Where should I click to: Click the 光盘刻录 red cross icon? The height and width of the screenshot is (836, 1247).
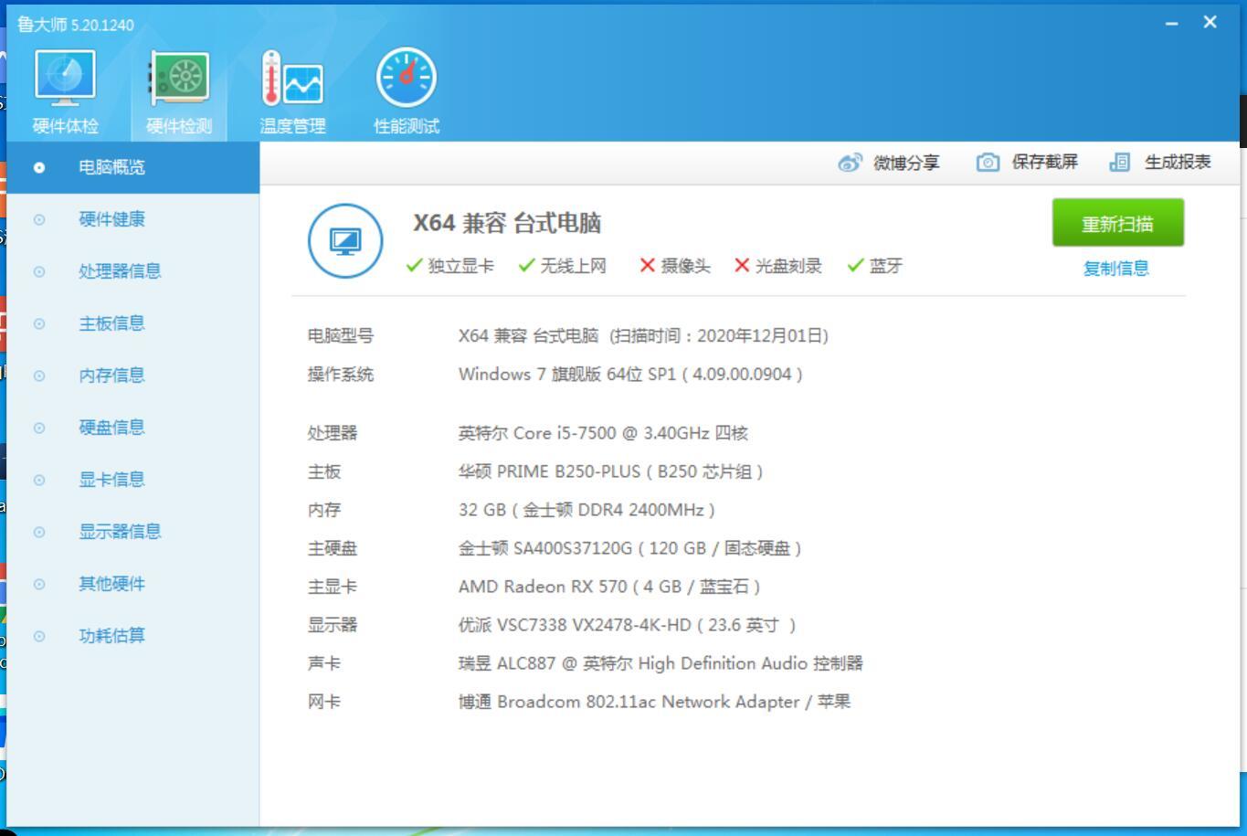[x=742, y=265]
